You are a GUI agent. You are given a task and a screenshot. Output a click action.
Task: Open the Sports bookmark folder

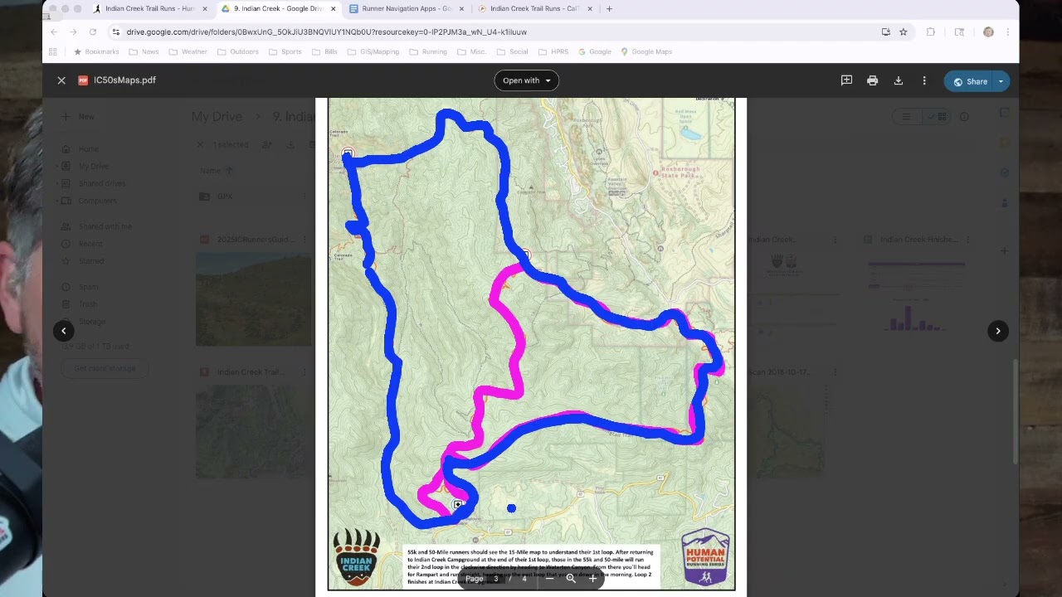click(x=285, y=51)
